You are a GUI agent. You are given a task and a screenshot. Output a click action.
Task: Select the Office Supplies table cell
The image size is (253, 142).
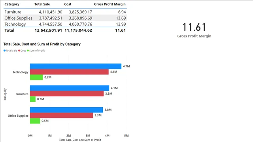[19, 18]
